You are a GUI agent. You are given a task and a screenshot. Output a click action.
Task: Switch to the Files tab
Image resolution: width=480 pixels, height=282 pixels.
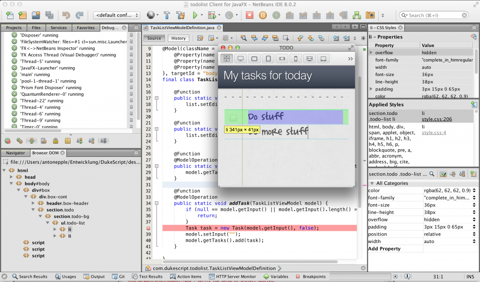[36, 28]
